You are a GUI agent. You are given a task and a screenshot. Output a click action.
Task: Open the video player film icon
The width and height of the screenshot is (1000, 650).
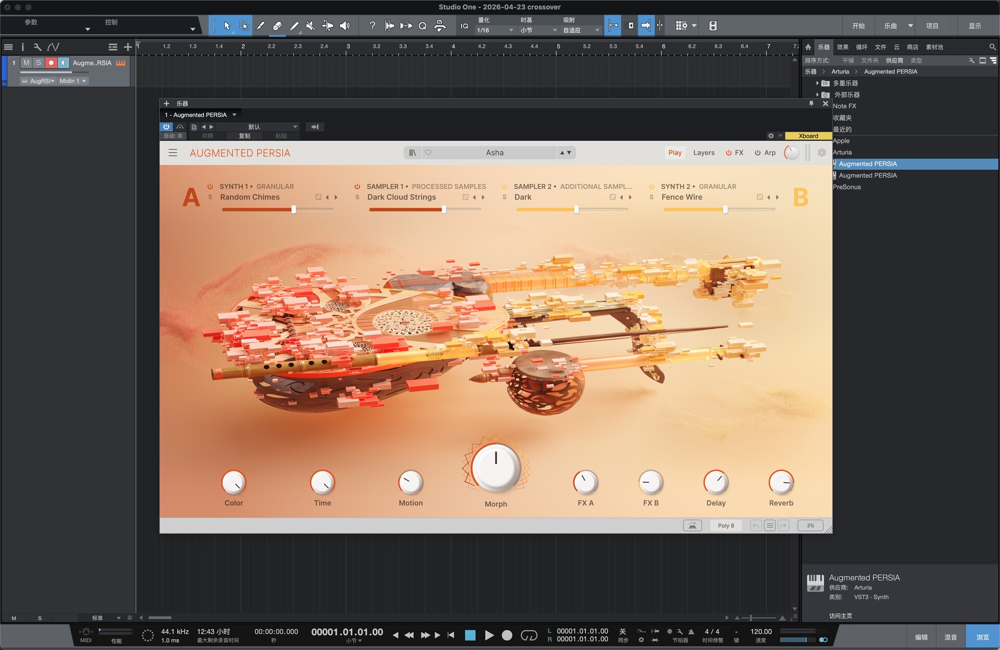(713, 26)
